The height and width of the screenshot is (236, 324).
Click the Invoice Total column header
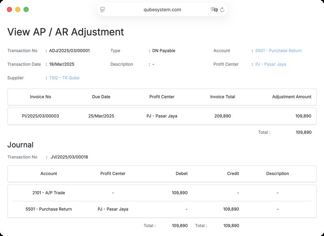point(222,97)
